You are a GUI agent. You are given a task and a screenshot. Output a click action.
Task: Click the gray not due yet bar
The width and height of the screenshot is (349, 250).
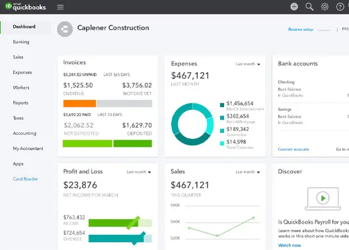click(x=124, y=104)
